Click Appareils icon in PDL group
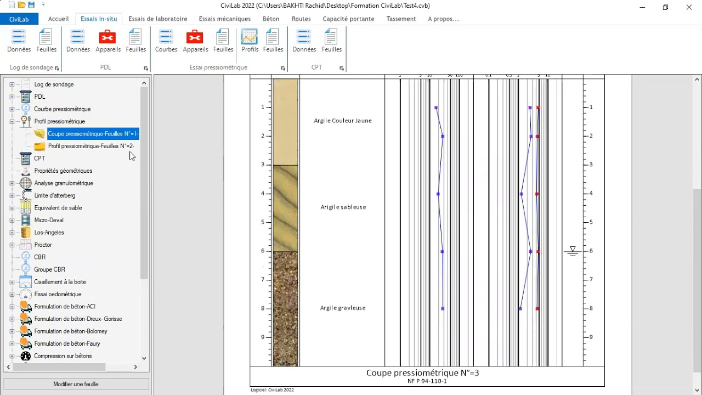Viewport: 702px width, 395px height. (107, 41)
